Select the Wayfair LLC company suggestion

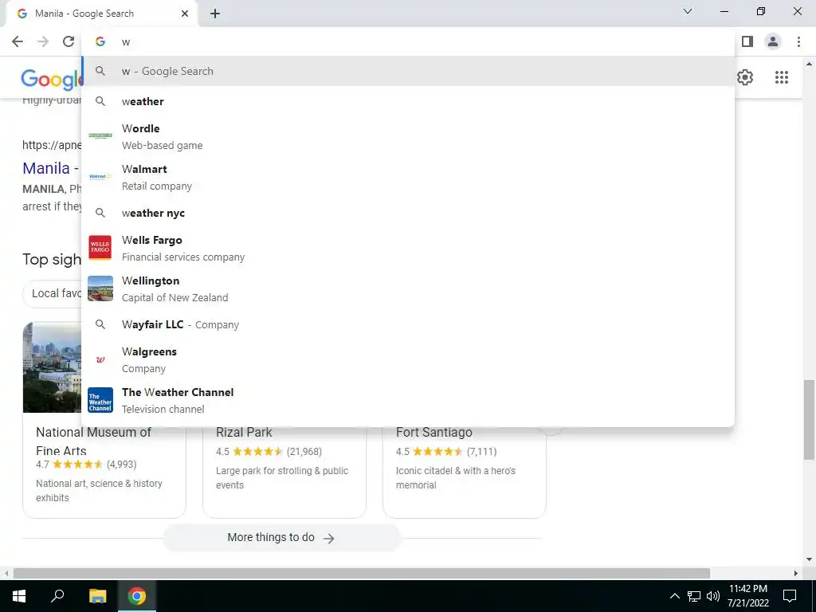click(408, 325)
